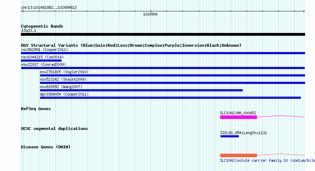Image resolution: width=315 pixels, height=171 pixels.
Task: Click the esv2761815 (Vogler2010) label
Action: coord(64,72)
